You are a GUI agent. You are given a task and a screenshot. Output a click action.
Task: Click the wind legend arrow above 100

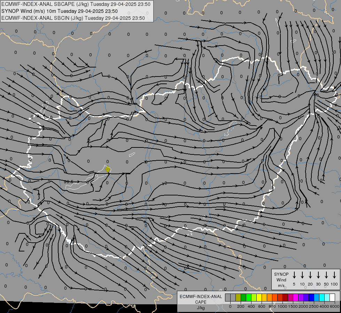pos(334,275)
